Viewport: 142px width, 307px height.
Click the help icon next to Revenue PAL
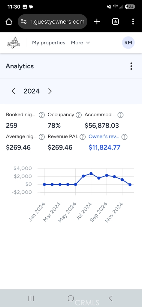point(83,137)
